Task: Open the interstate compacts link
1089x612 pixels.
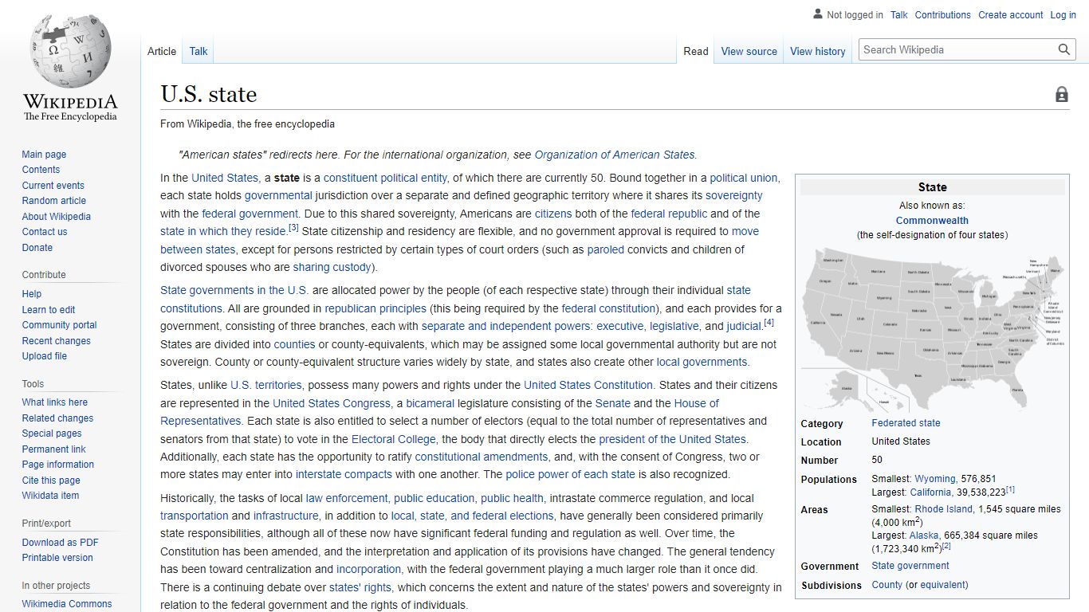Action: point(344,474)
